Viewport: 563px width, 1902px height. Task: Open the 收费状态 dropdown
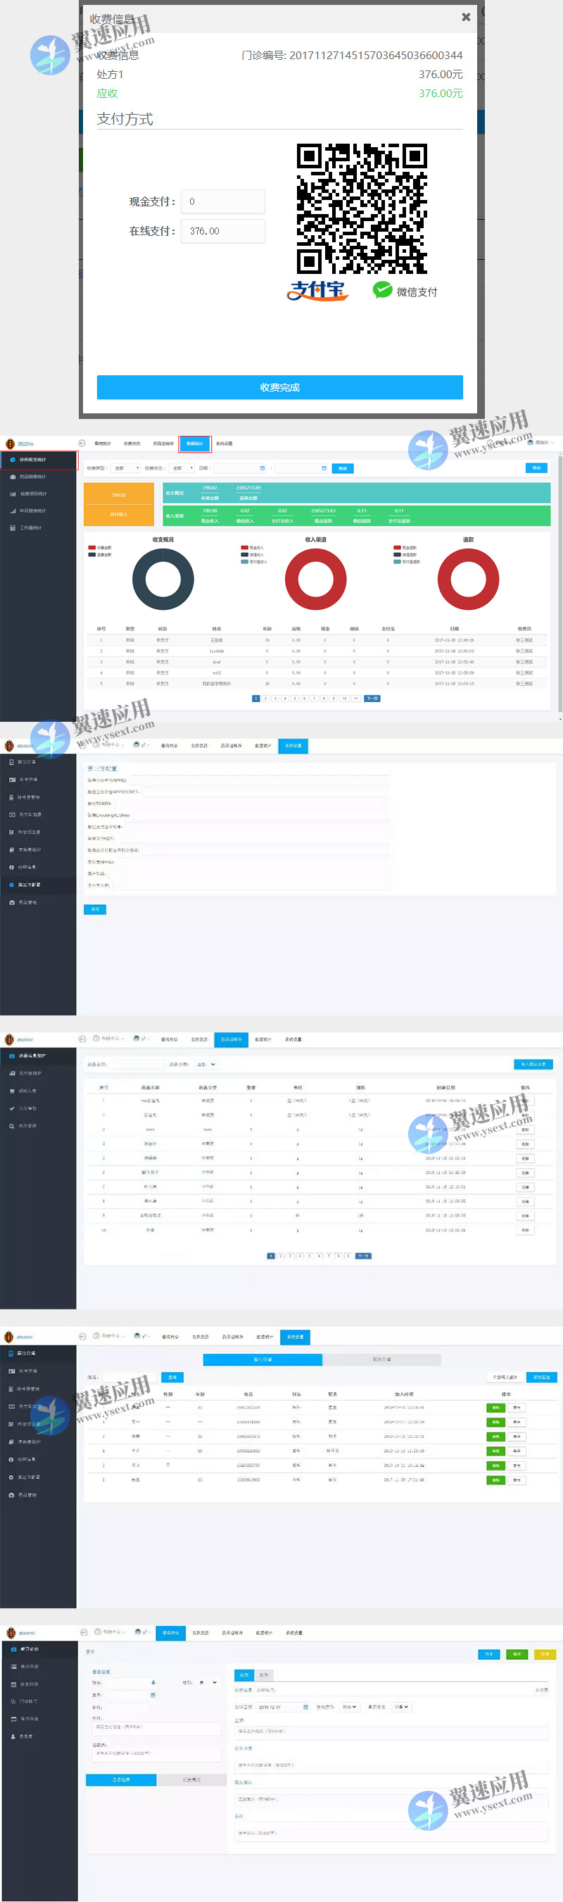coord(182,468)
